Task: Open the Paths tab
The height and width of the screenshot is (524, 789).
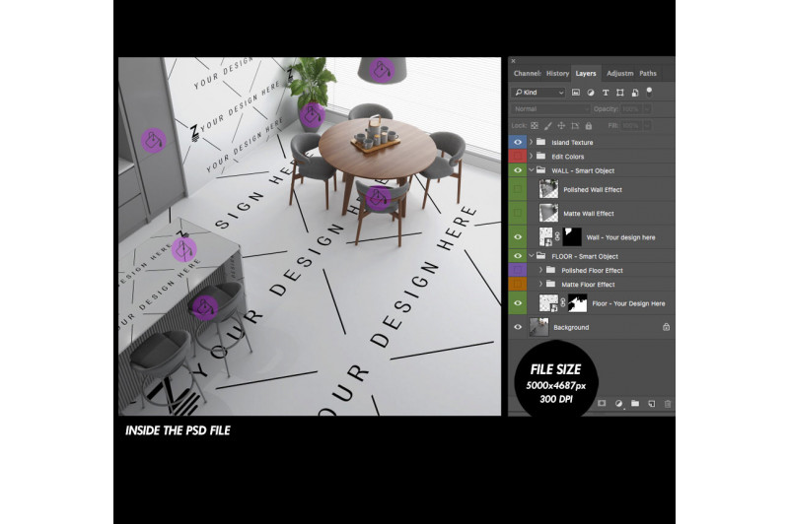Action: point(648,73)
